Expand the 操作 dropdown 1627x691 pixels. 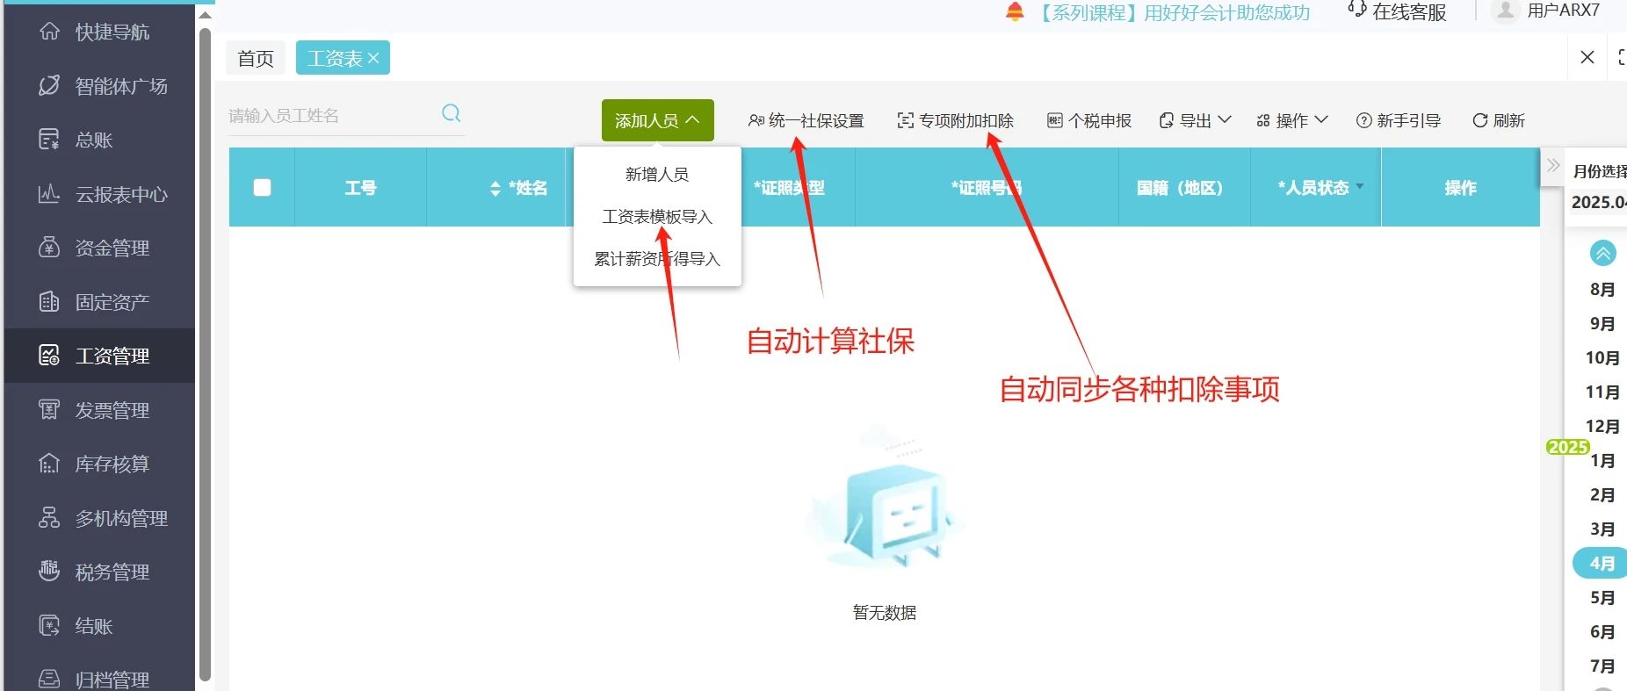coord(1291,120)
